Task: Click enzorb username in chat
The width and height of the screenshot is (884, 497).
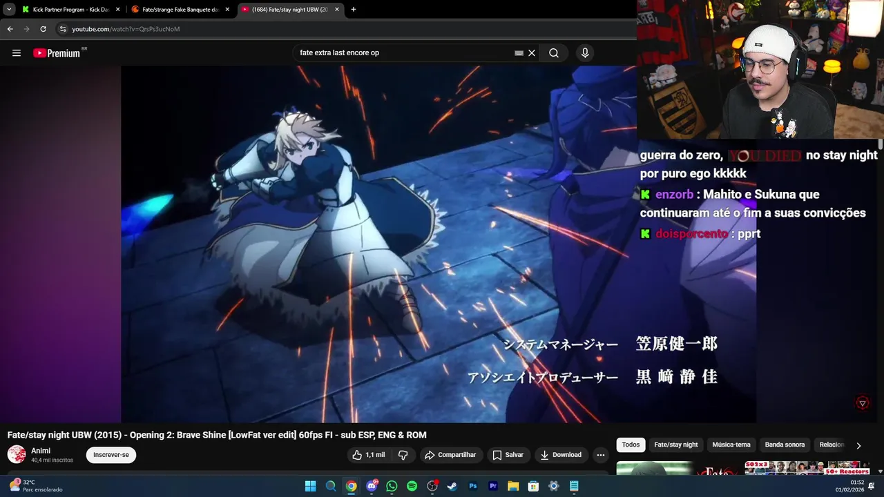Action: [674, 195]
